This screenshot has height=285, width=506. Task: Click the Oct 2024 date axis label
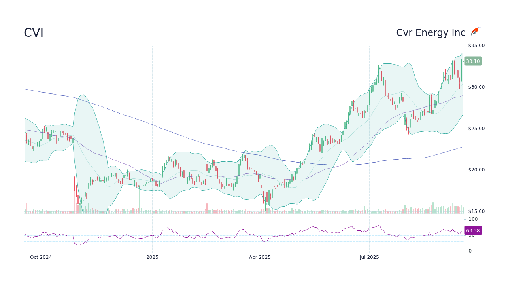click(x=41, y=257)
